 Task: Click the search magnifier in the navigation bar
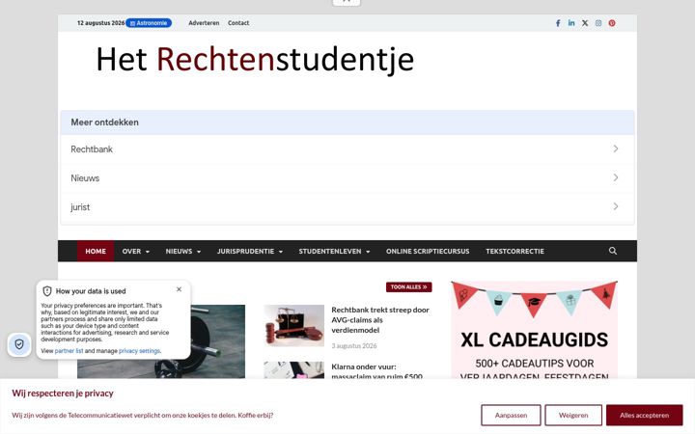[613, 251]
